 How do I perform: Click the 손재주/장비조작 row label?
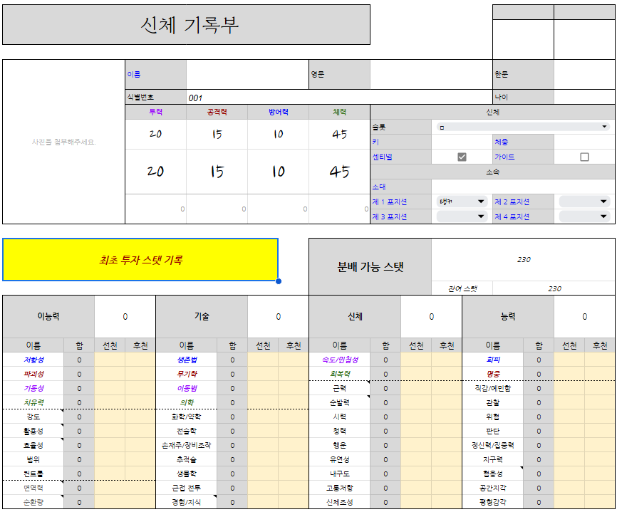coord(187,445)
